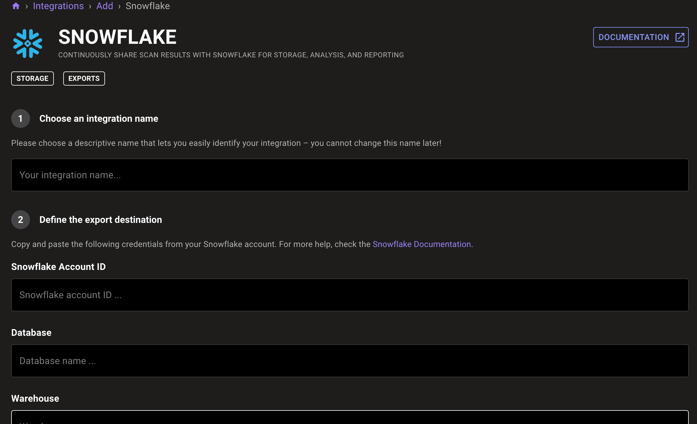
Task: Select the Snowflake breadcrumb entry
Action: tap(147, 6)
